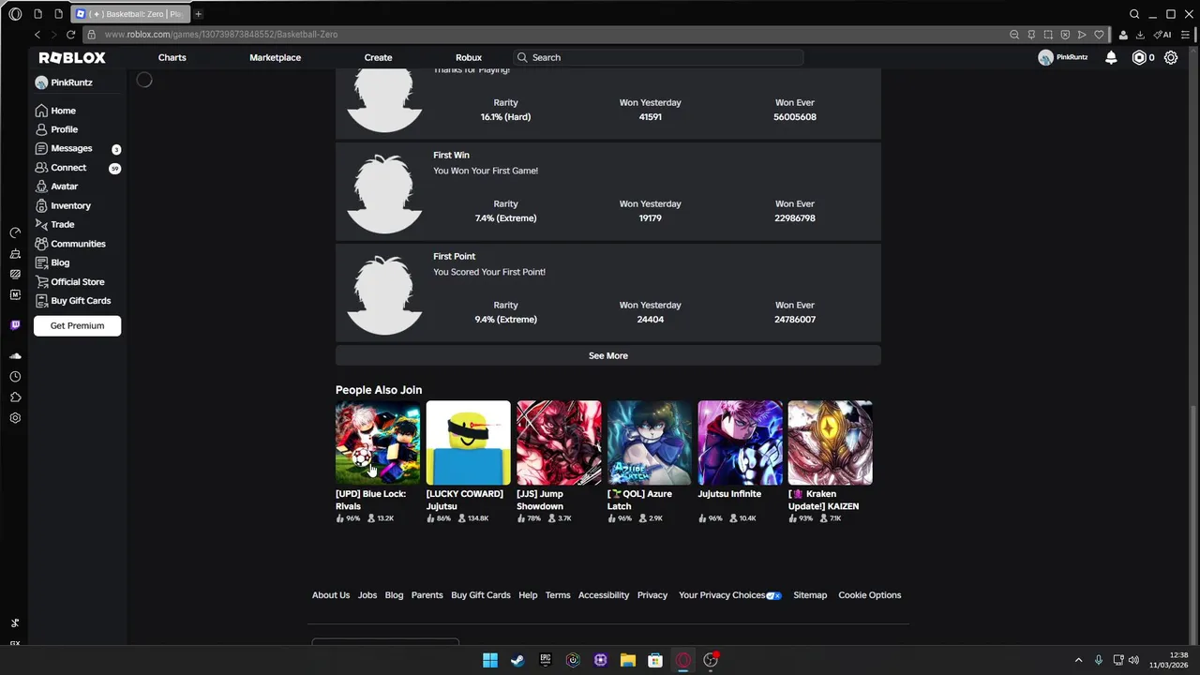Open the browser downloads icon

[1138, 35]
